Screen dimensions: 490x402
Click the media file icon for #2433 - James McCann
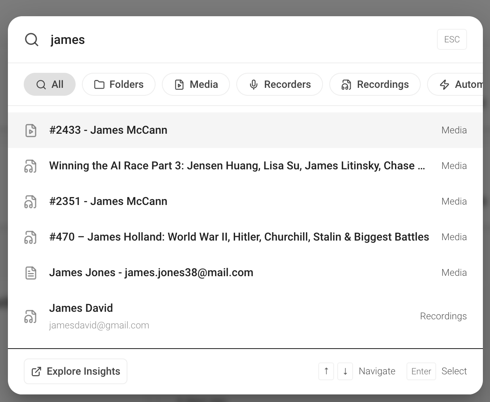31,130
